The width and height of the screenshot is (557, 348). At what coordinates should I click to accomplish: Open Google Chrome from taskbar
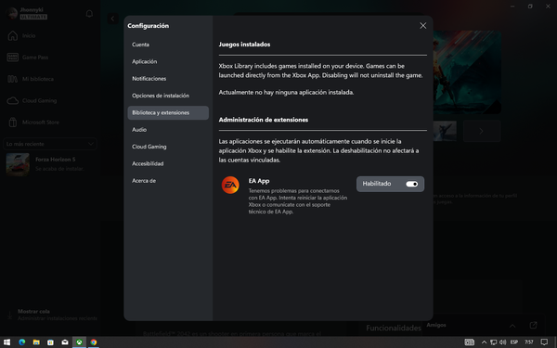(x=94, y=342)
